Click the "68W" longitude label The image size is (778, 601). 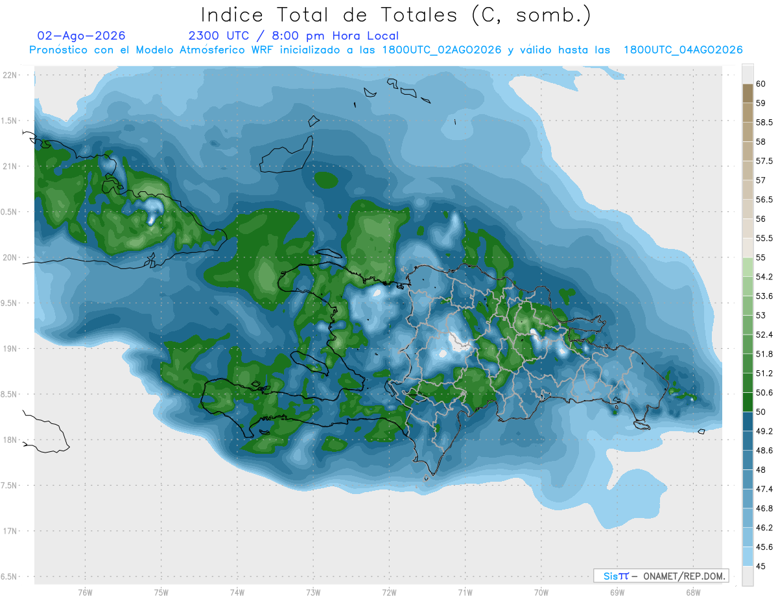pos(692,593)
